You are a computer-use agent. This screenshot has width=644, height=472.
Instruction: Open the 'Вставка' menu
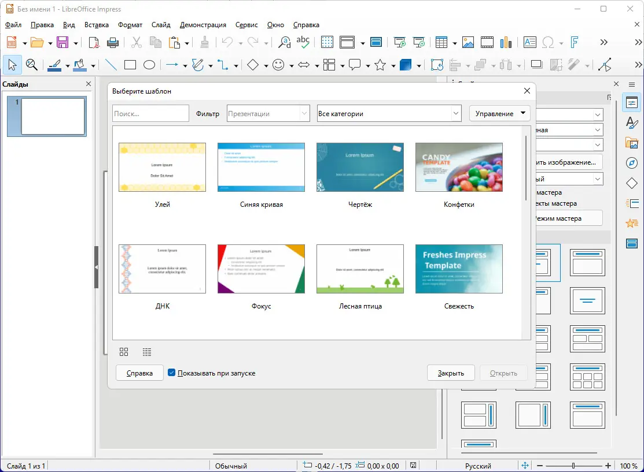pos(96,25)
